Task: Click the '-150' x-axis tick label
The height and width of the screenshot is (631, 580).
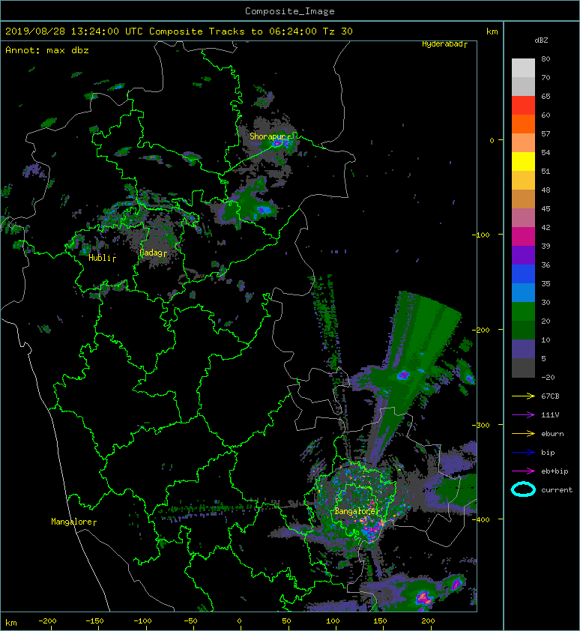Action: tap(95, 621)
